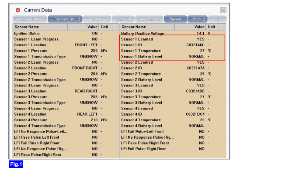
Task: Select the Sensor 1 Battery Level row
Action: tap(173, 56)
